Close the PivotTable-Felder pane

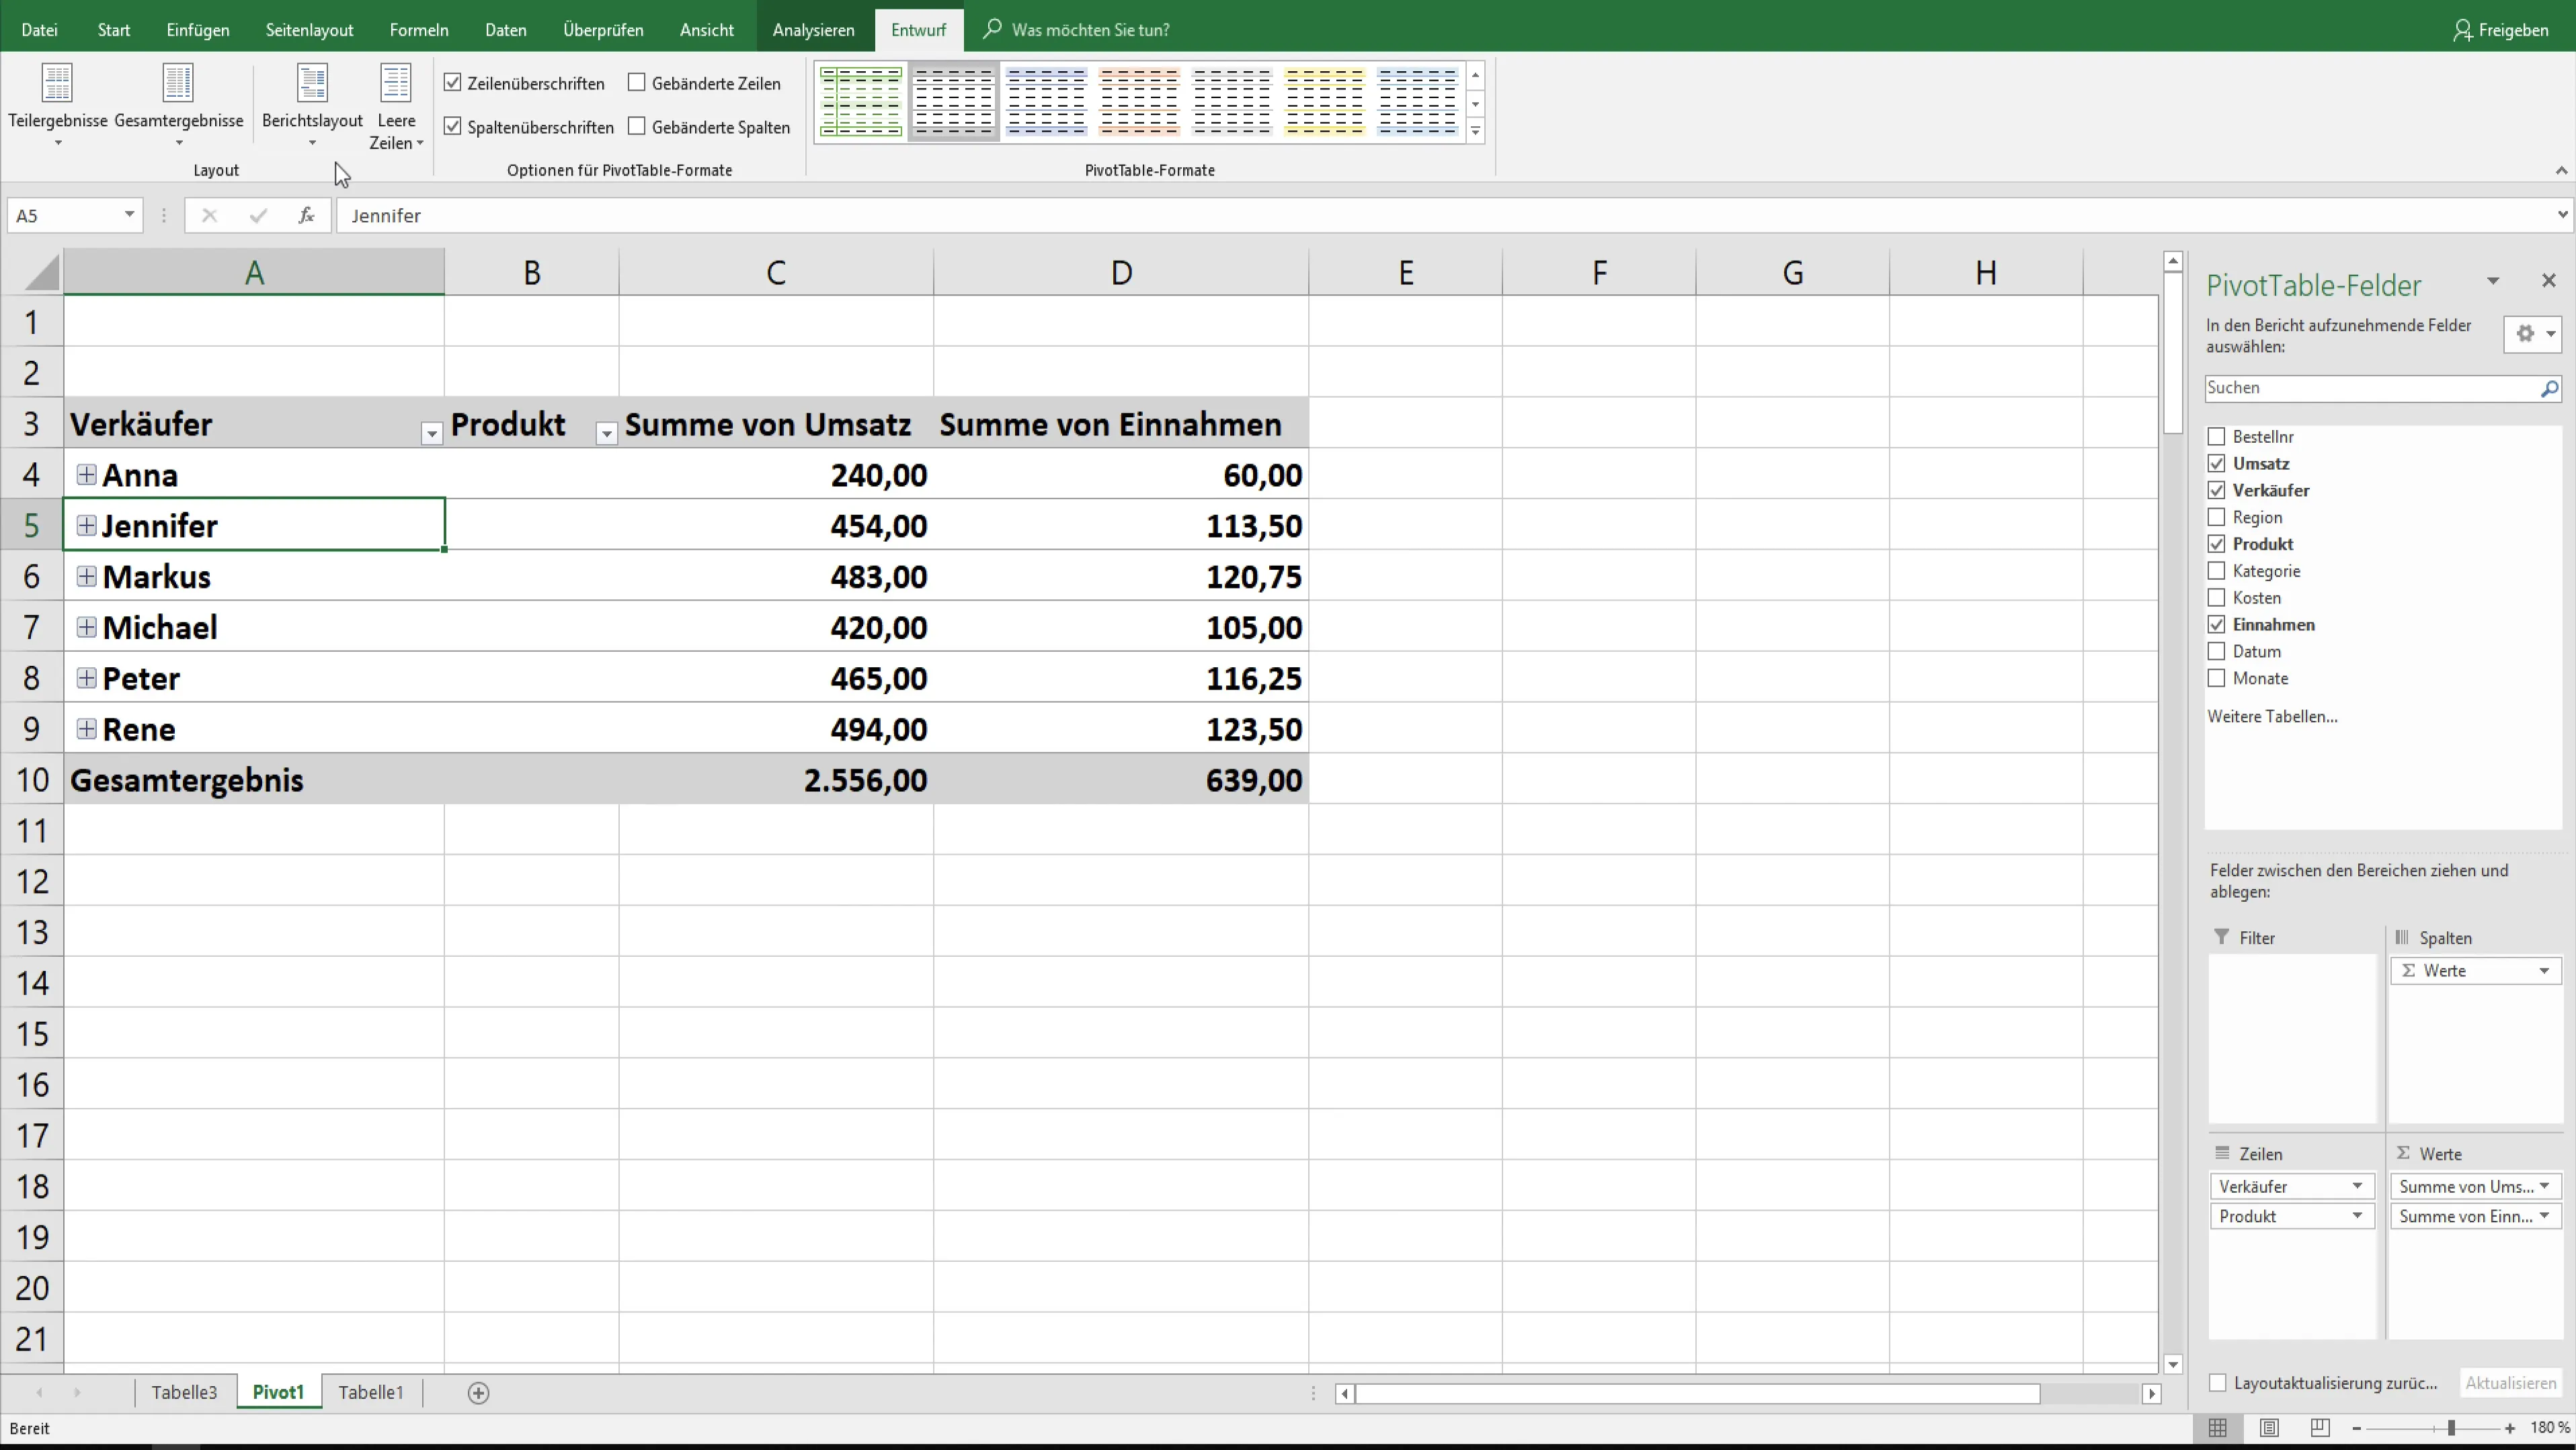point(2548,281)
